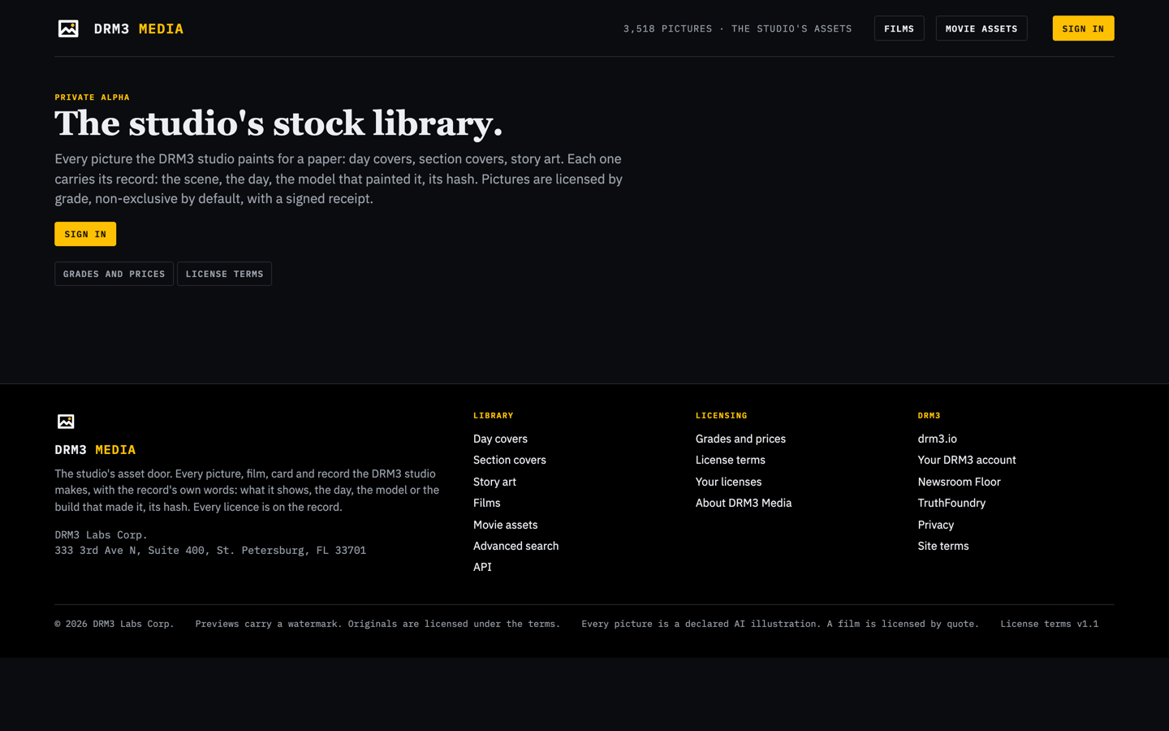Open Films link in Library footer column

[486, 503]
